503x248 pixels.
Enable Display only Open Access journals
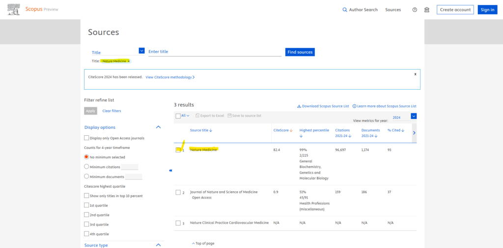click(x=87, y=138)
